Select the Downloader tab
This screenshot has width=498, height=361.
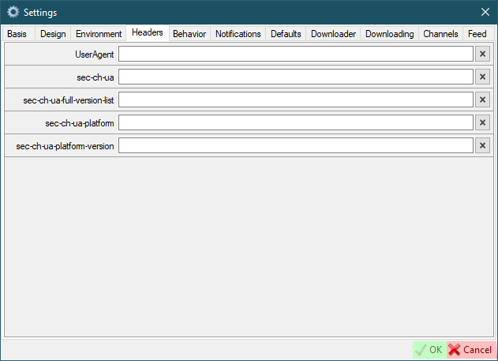(333, 34)
